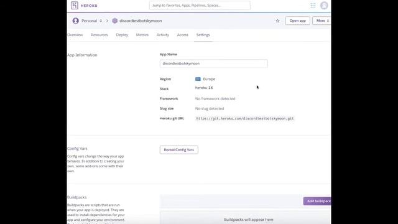
Task: Click the breadcrumb chevron separator
Action: 107,21
